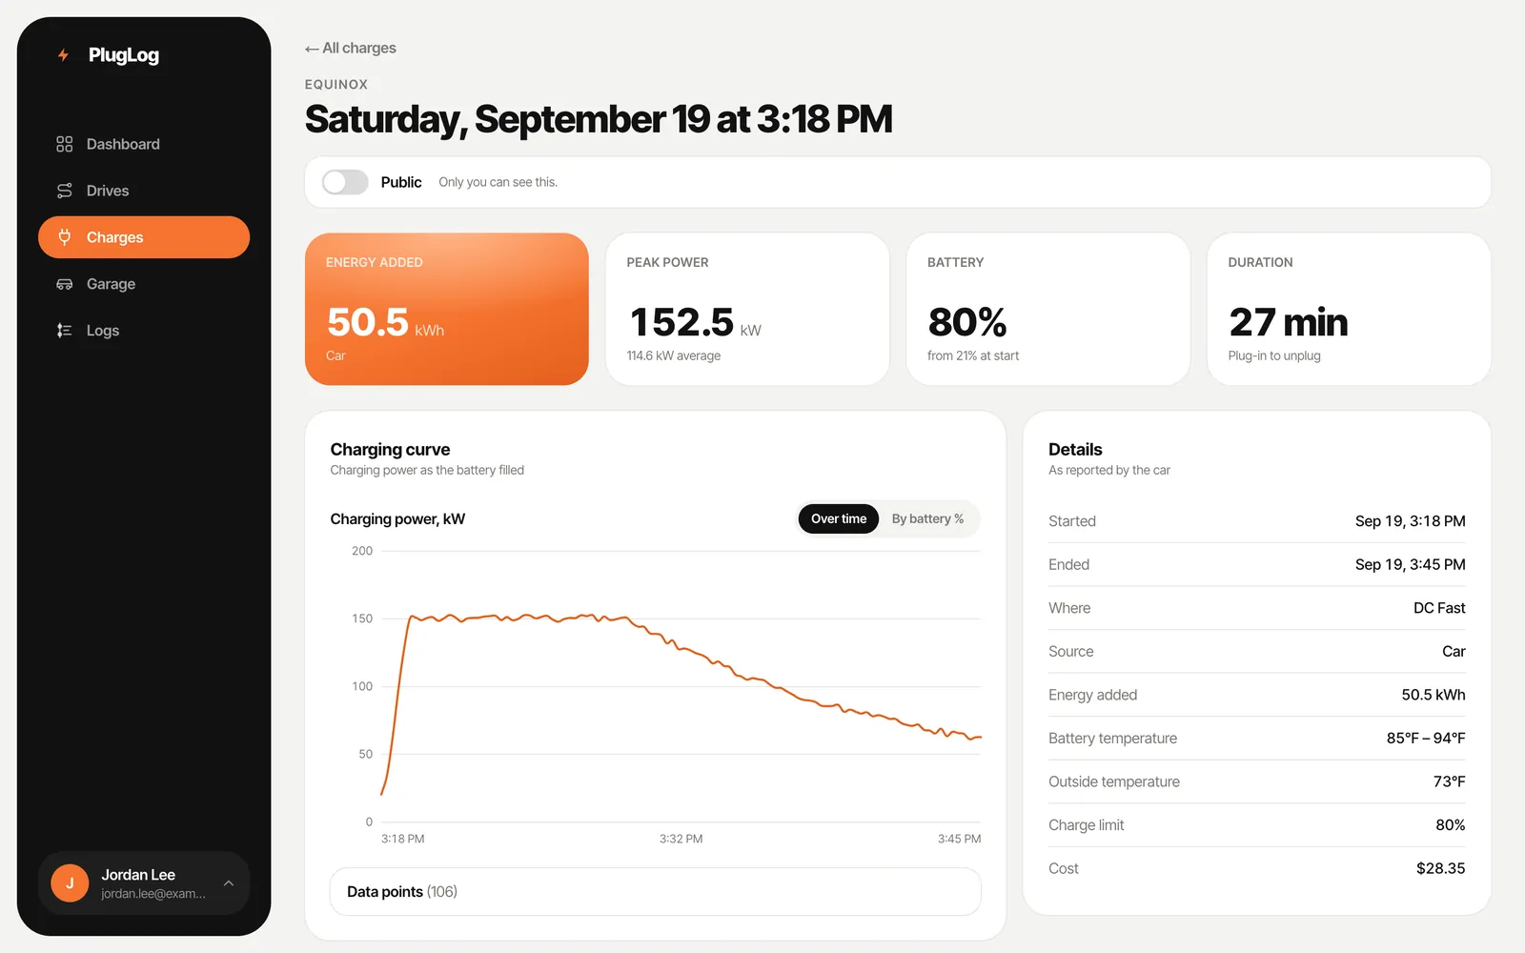Click the Cost value $28.35
This screenshot has height=953, width=1525.
click(1440, 868)
